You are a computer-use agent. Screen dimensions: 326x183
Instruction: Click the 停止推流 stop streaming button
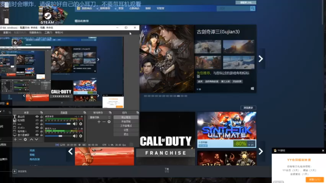[x=126, y=117]
